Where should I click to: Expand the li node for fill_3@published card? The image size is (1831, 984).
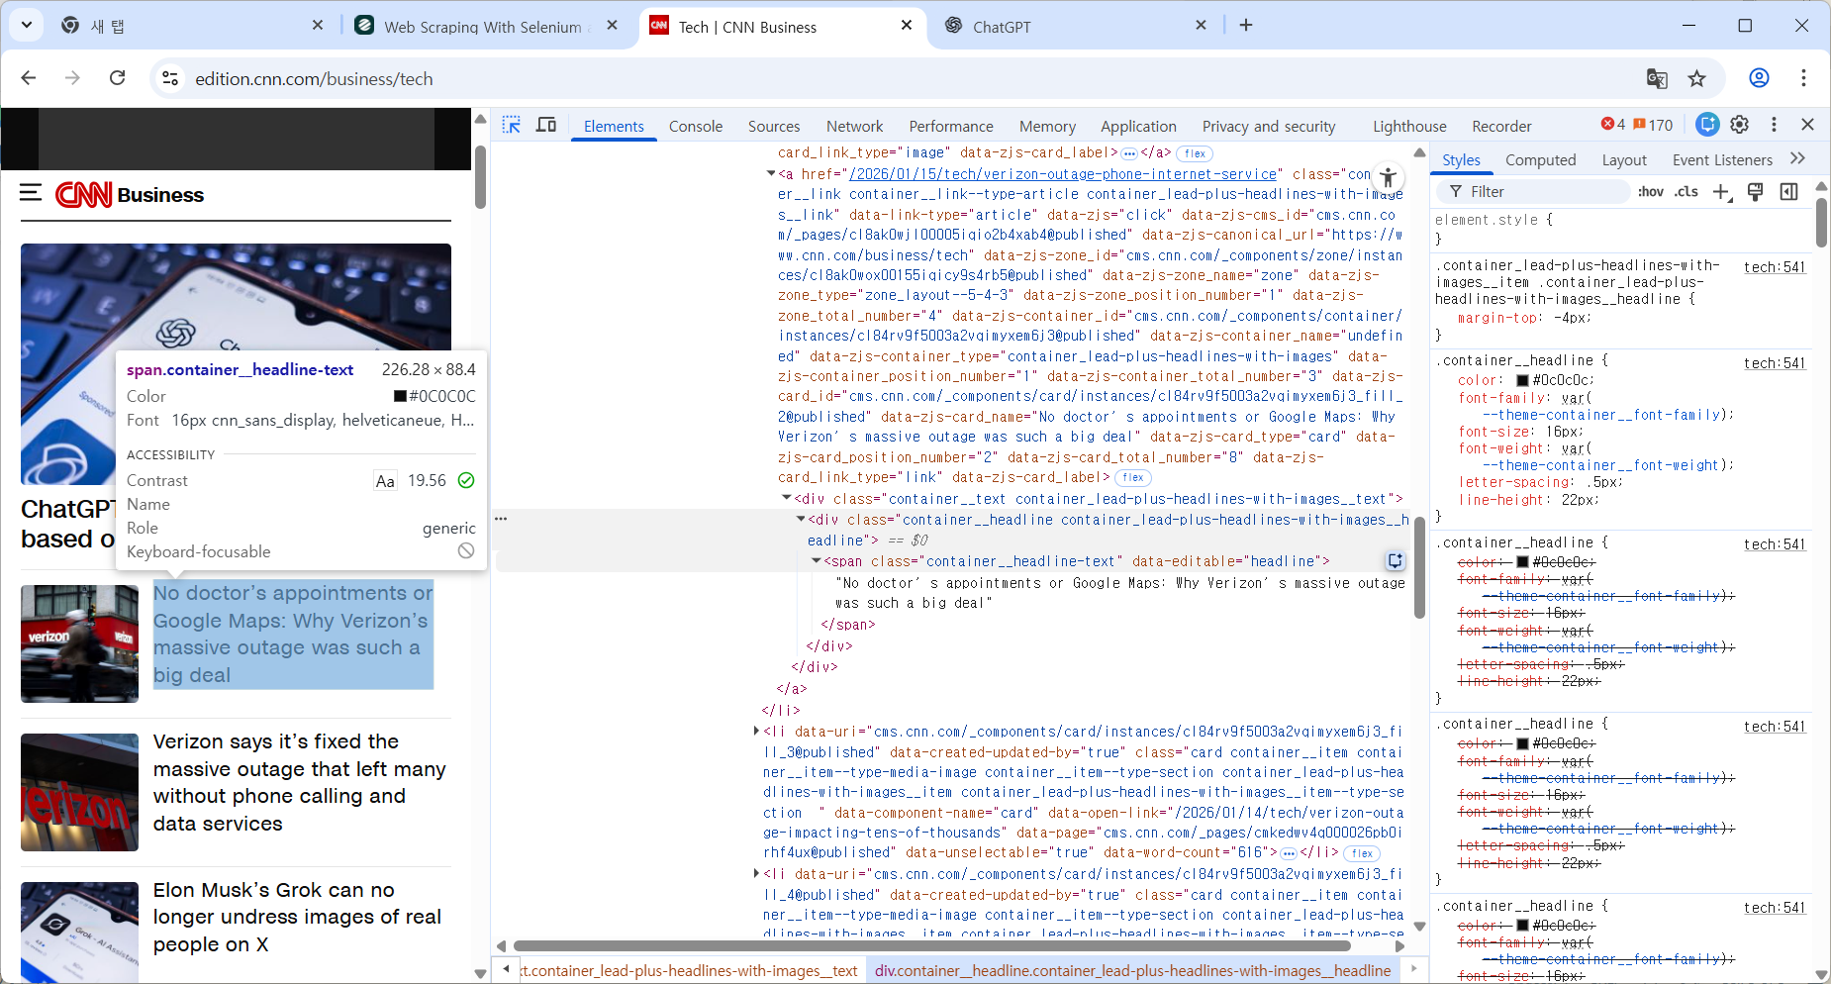point(757,732)
